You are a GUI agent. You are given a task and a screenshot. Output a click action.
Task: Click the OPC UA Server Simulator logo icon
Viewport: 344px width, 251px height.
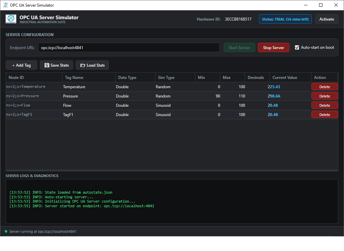point(11,19)
